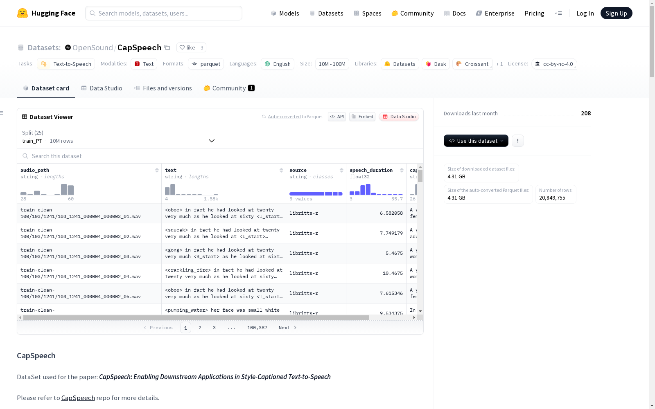Select the Croissant library tag
The height and width of the screenshot is (409, 655).
(472, 64)
